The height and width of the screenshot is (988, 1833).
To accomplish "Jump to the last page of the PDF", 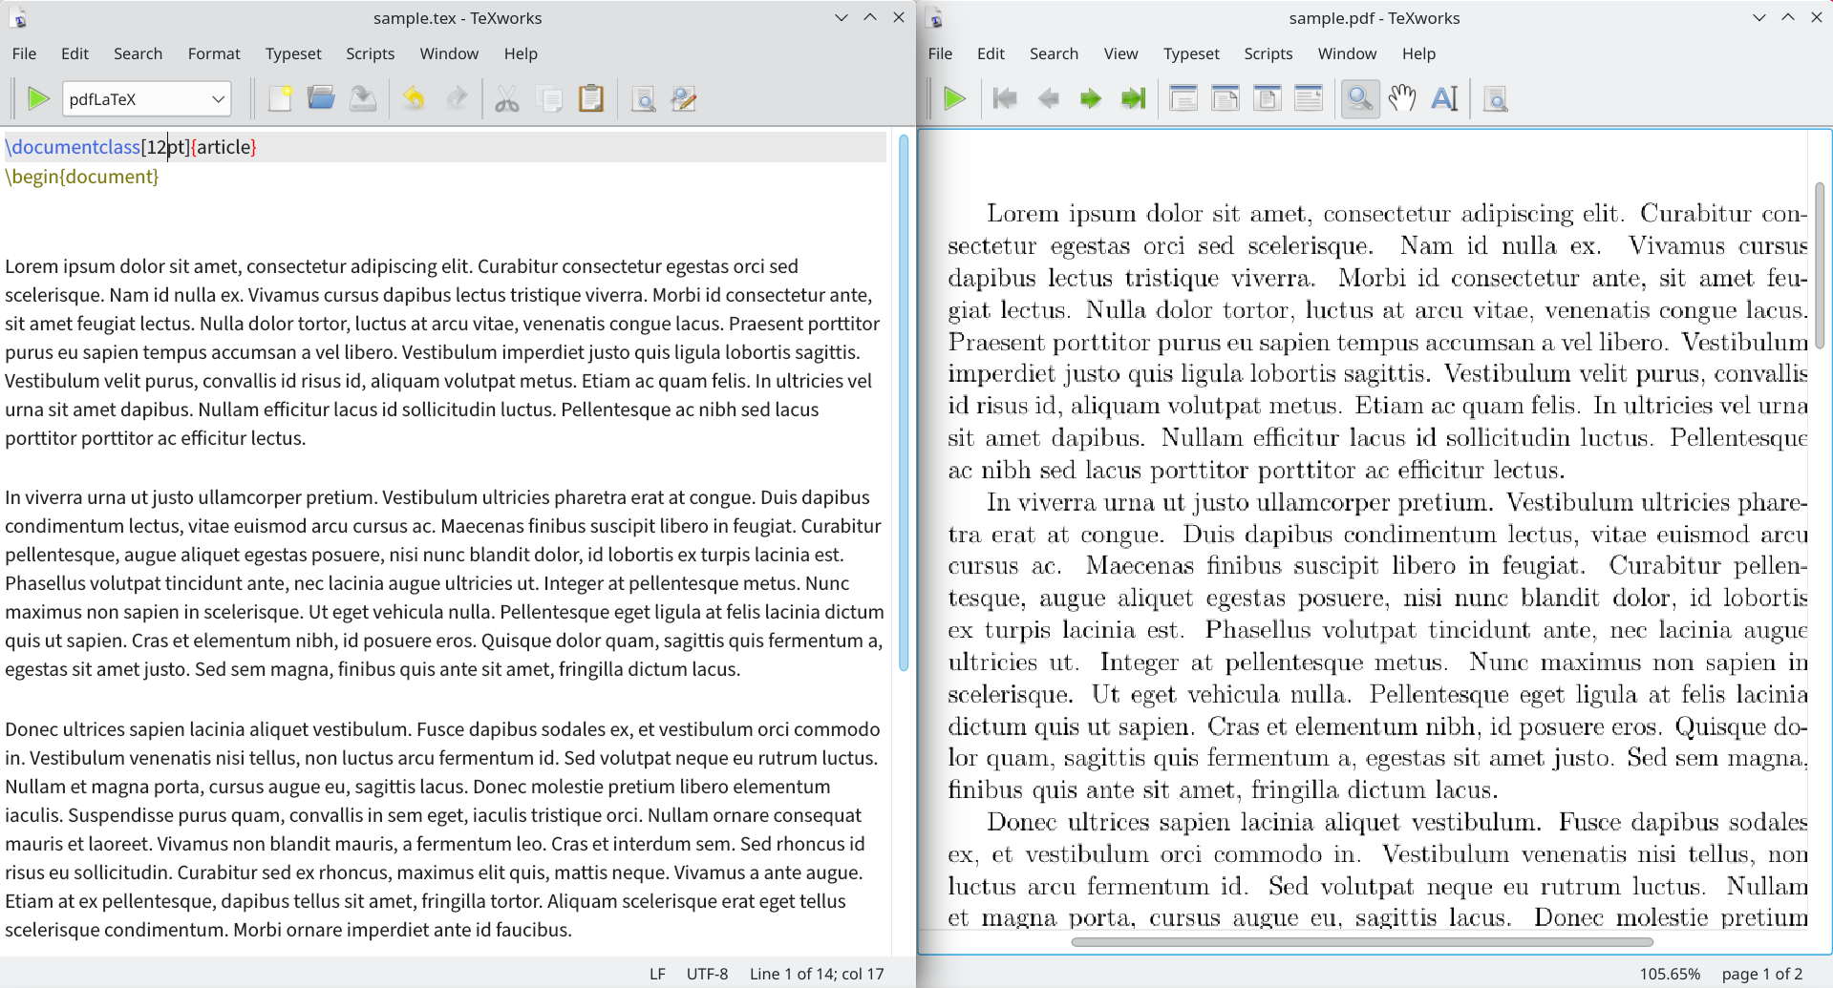I will pos(1132,98).
